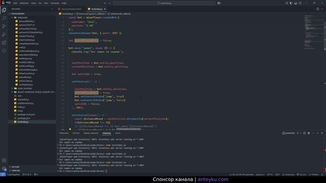Click the command center search box
Viewport: 326px width, 183px height.
(x=164, y=3)
